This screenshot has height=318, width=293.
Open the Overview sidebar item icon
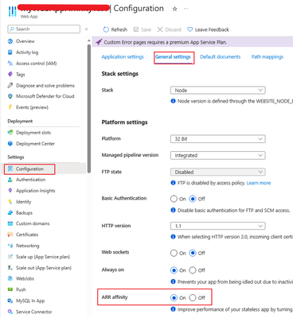10,41
